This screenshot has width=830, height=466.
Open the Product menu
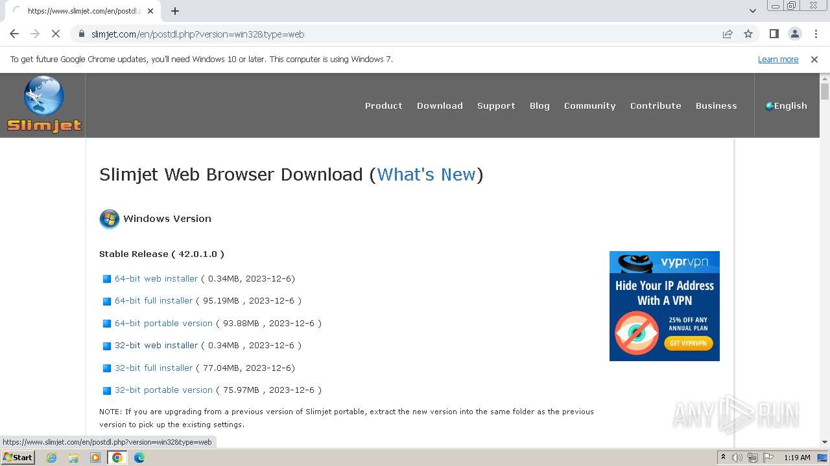(x=383, y=105)
